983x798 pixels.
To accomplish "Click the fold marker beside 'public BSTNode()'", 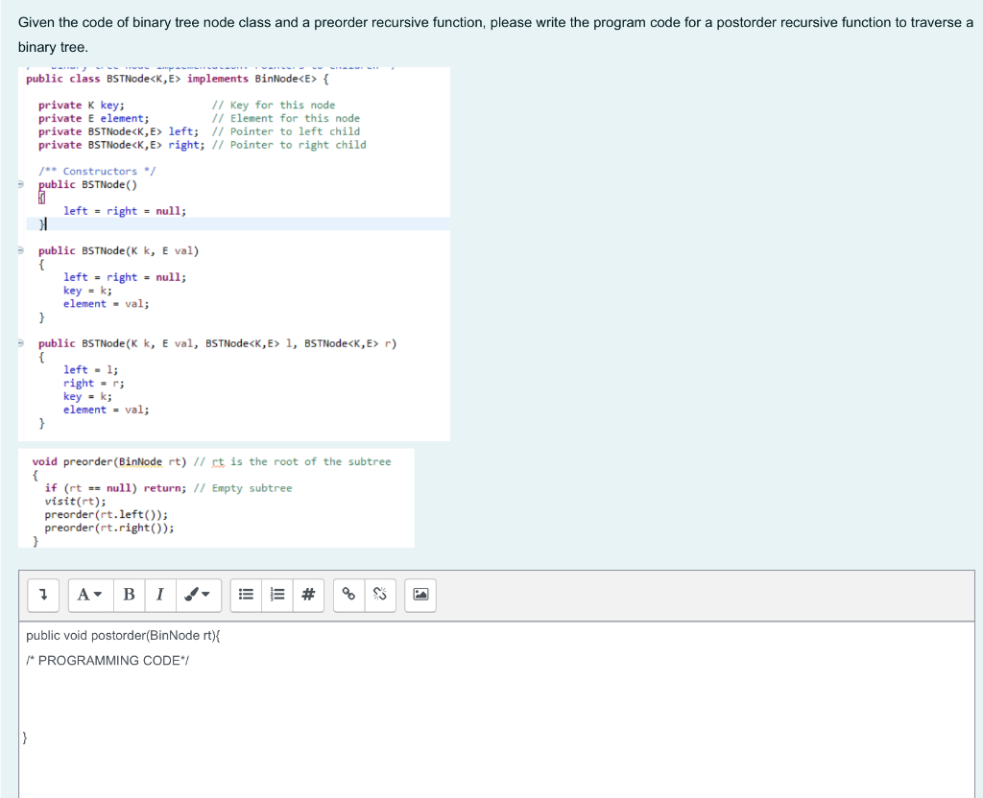I will click(21, 184).
